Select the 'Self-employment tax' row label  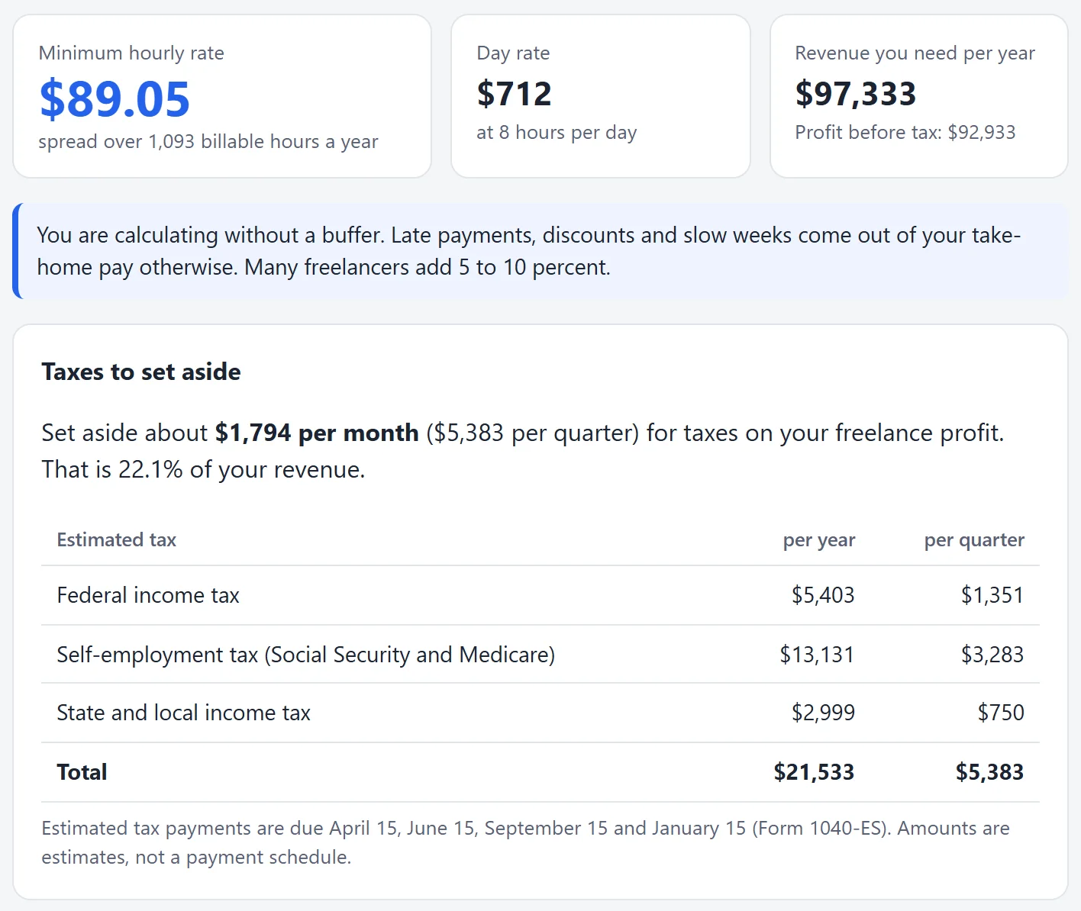pos(305,655)
